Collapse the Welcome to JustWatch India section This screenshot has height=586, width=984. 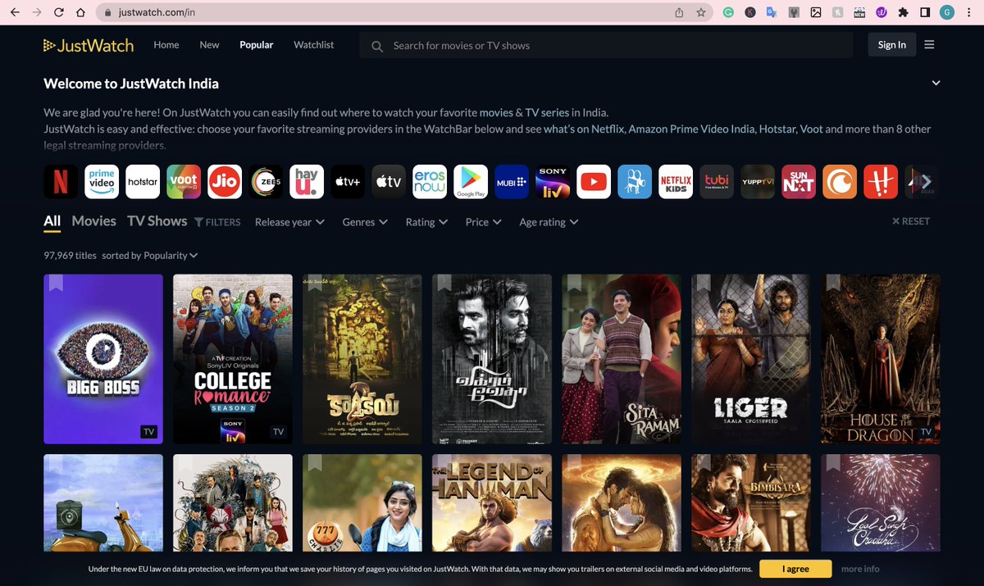(936, 84)
